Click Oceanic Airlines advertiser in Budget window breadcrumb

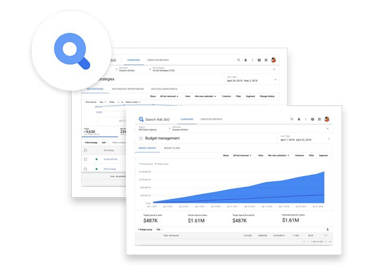pos(180,129)
